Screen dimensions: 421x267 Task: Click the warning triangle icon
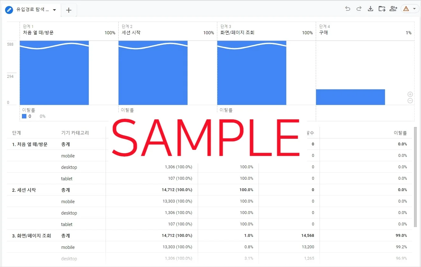pos(406,9)
